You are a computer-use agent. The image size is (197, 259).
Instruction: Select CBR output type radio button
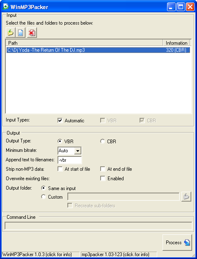tap(103, 141)
